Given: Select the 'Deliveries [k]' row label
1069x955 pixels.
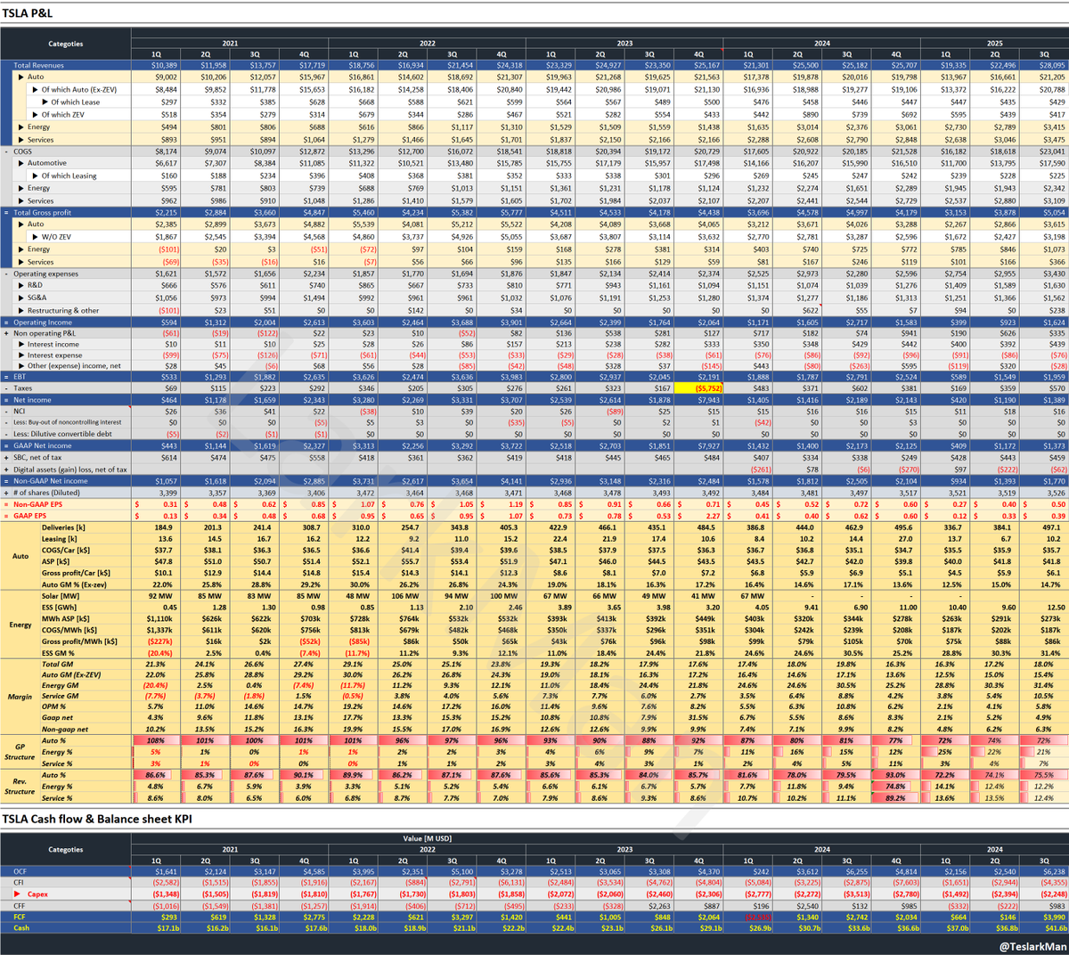Looking at the screenshot, I should pos(63,527).
